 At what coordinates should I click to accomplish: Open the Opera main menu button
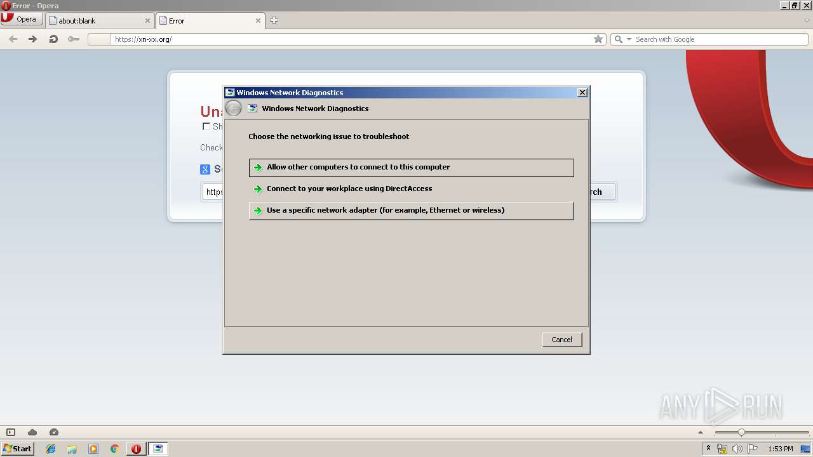[22, 19]
